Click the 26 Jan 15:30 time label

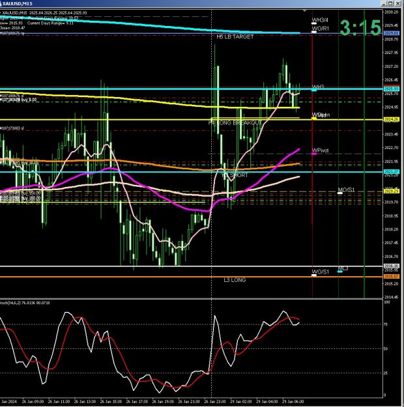(x=111, y=402)
